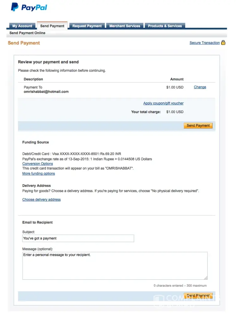Click the Change link next to the amount
The width and height of the screenshot is (236, 315).
point(200,87)
